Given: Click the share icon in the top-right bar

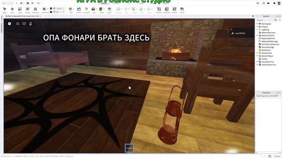Looking at the screenshot, I should tap(257, 3).
